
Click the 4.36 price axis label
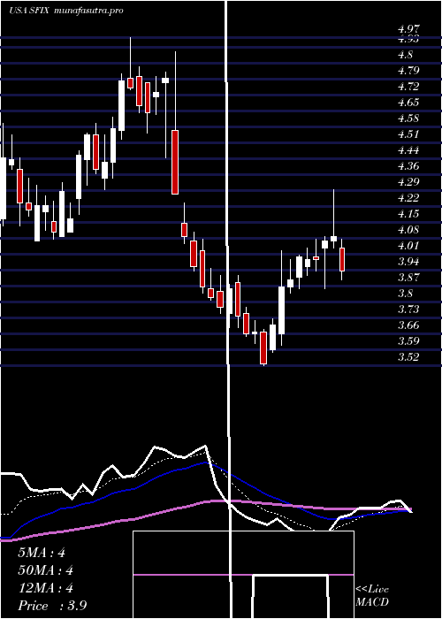coord(408,166)
